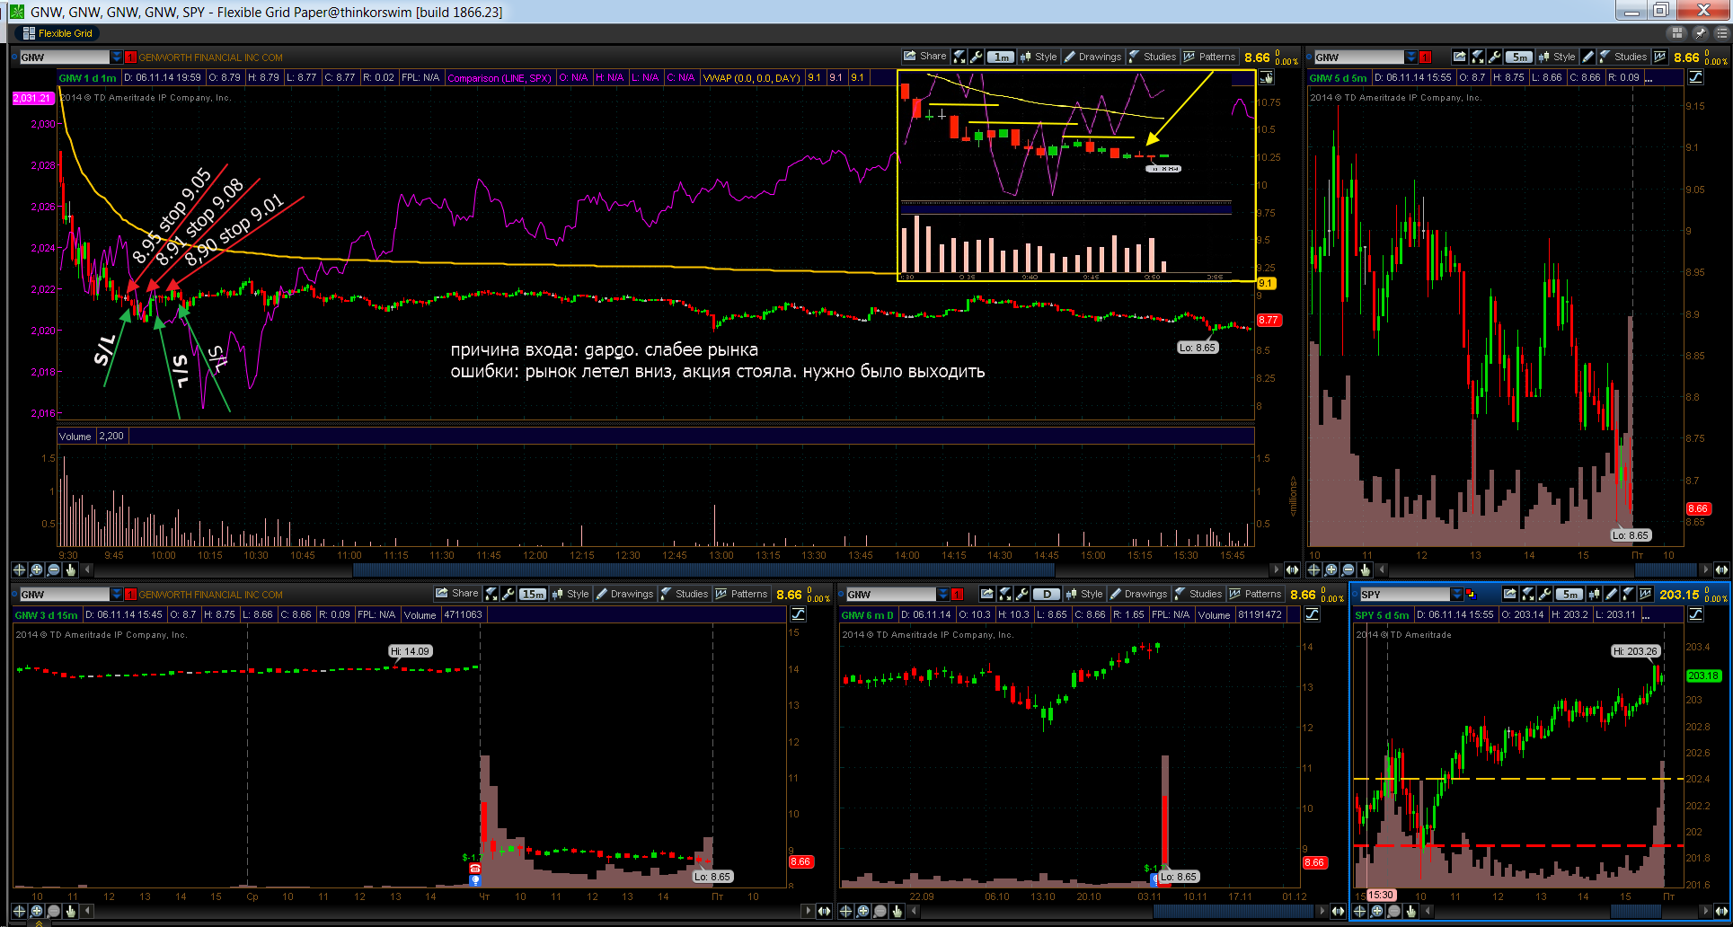
Task: Click the crosshair move icon below 1m chart
Action: pos(19,569)
